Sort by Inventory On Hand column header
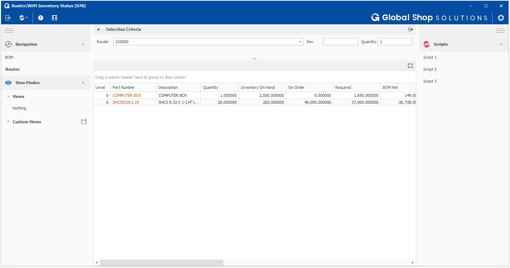510x268 pixels. (262, 87)
